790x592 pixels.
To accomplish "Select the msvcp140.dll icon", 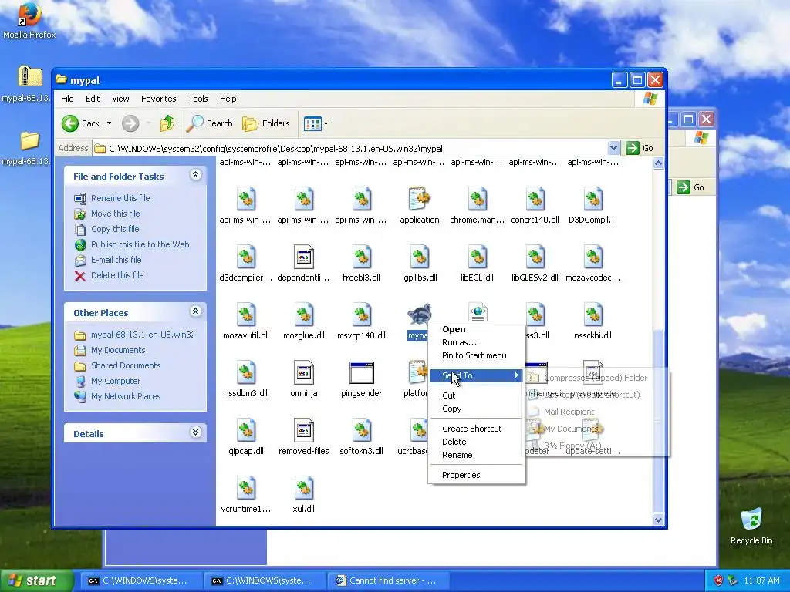I will click(x=361, y=314).
